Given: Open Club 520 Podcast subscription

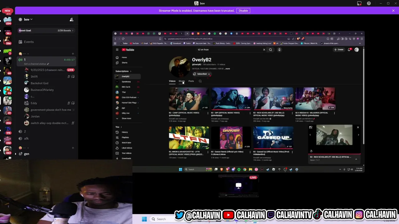Looking at the screenshot, I should [x=127, y=97].
